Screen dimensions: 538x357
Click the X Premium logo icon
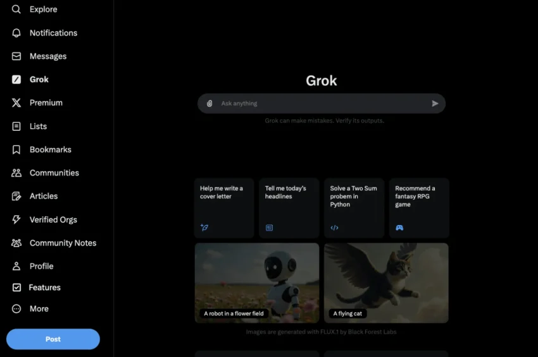coord(16,102)
